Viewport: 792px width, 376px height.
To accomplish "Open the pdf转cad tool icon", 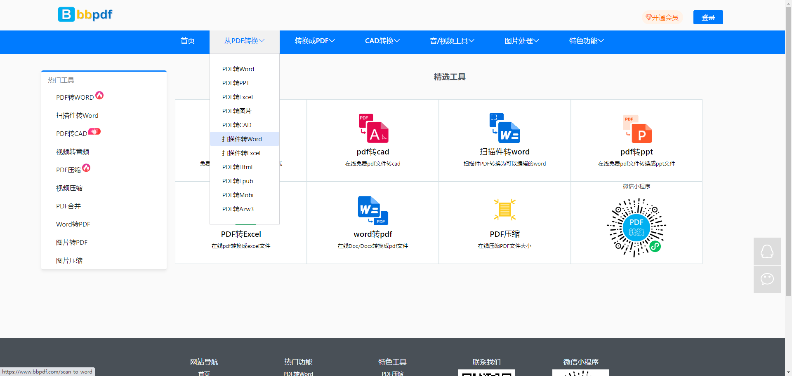I will [373, 128].
